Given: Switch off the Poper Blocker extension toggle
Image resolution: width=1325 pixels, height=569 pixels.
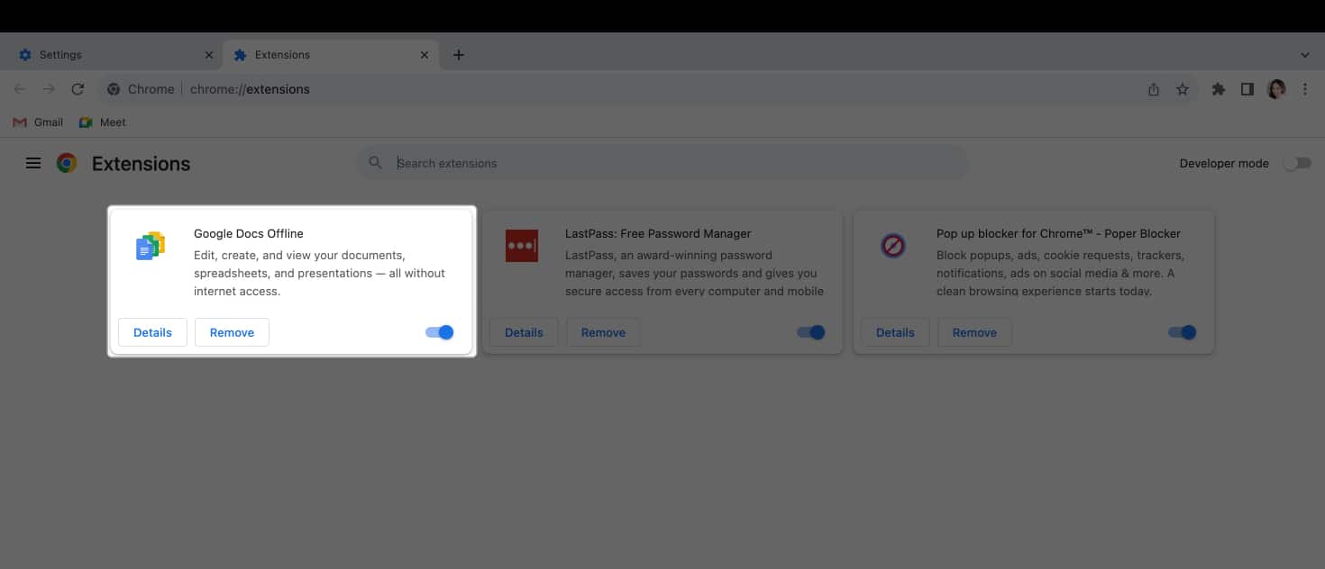Looking at the screenshot, I should (x=1183, y=332).
